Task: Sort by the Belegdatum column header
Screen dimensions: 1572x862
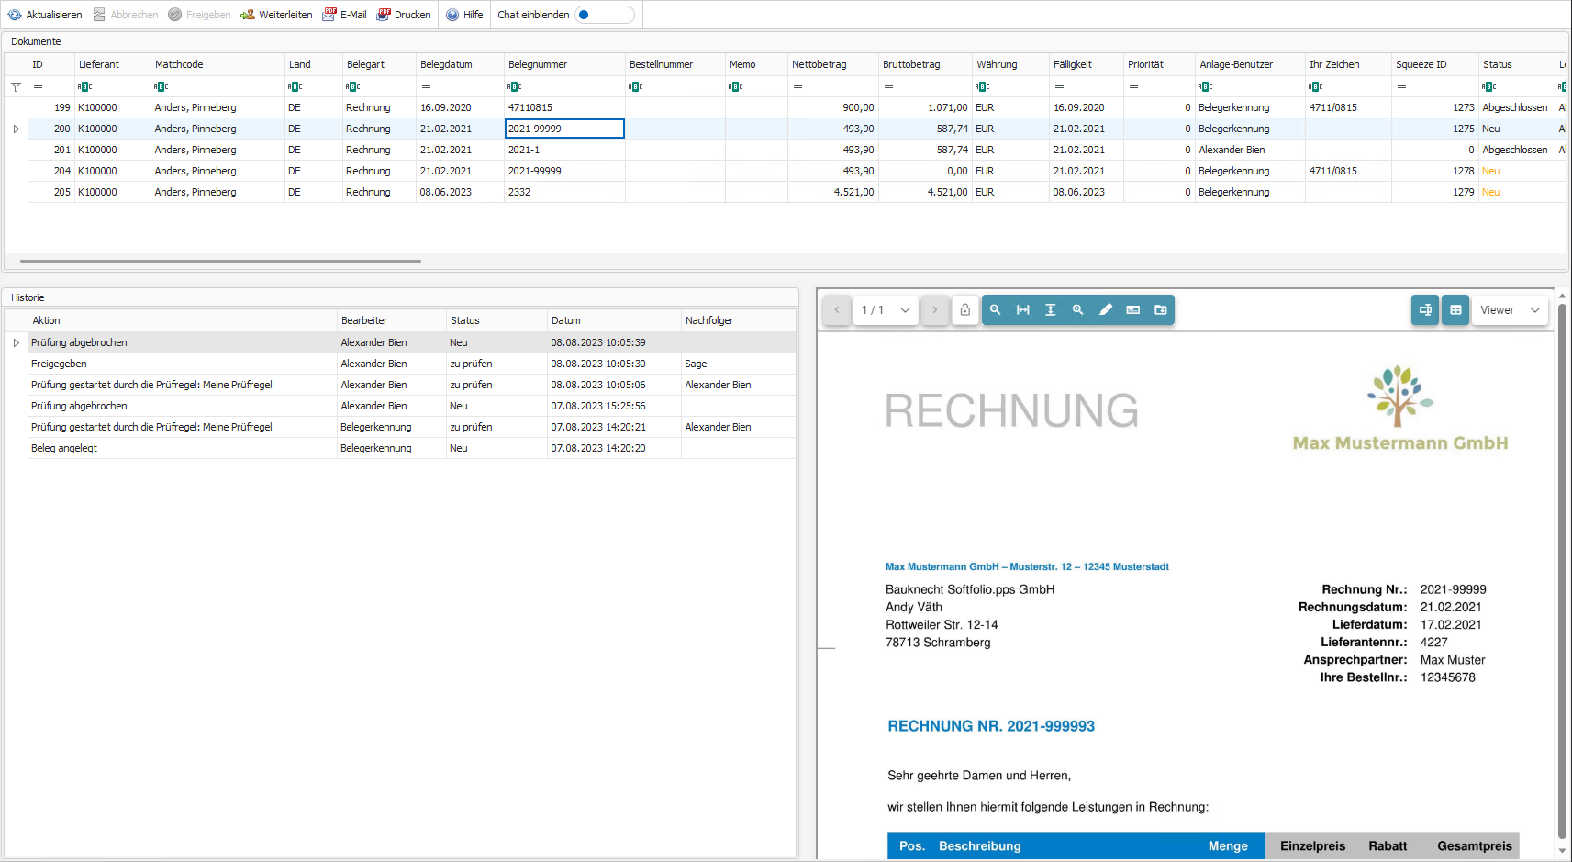Action: [x=446, y=64]
